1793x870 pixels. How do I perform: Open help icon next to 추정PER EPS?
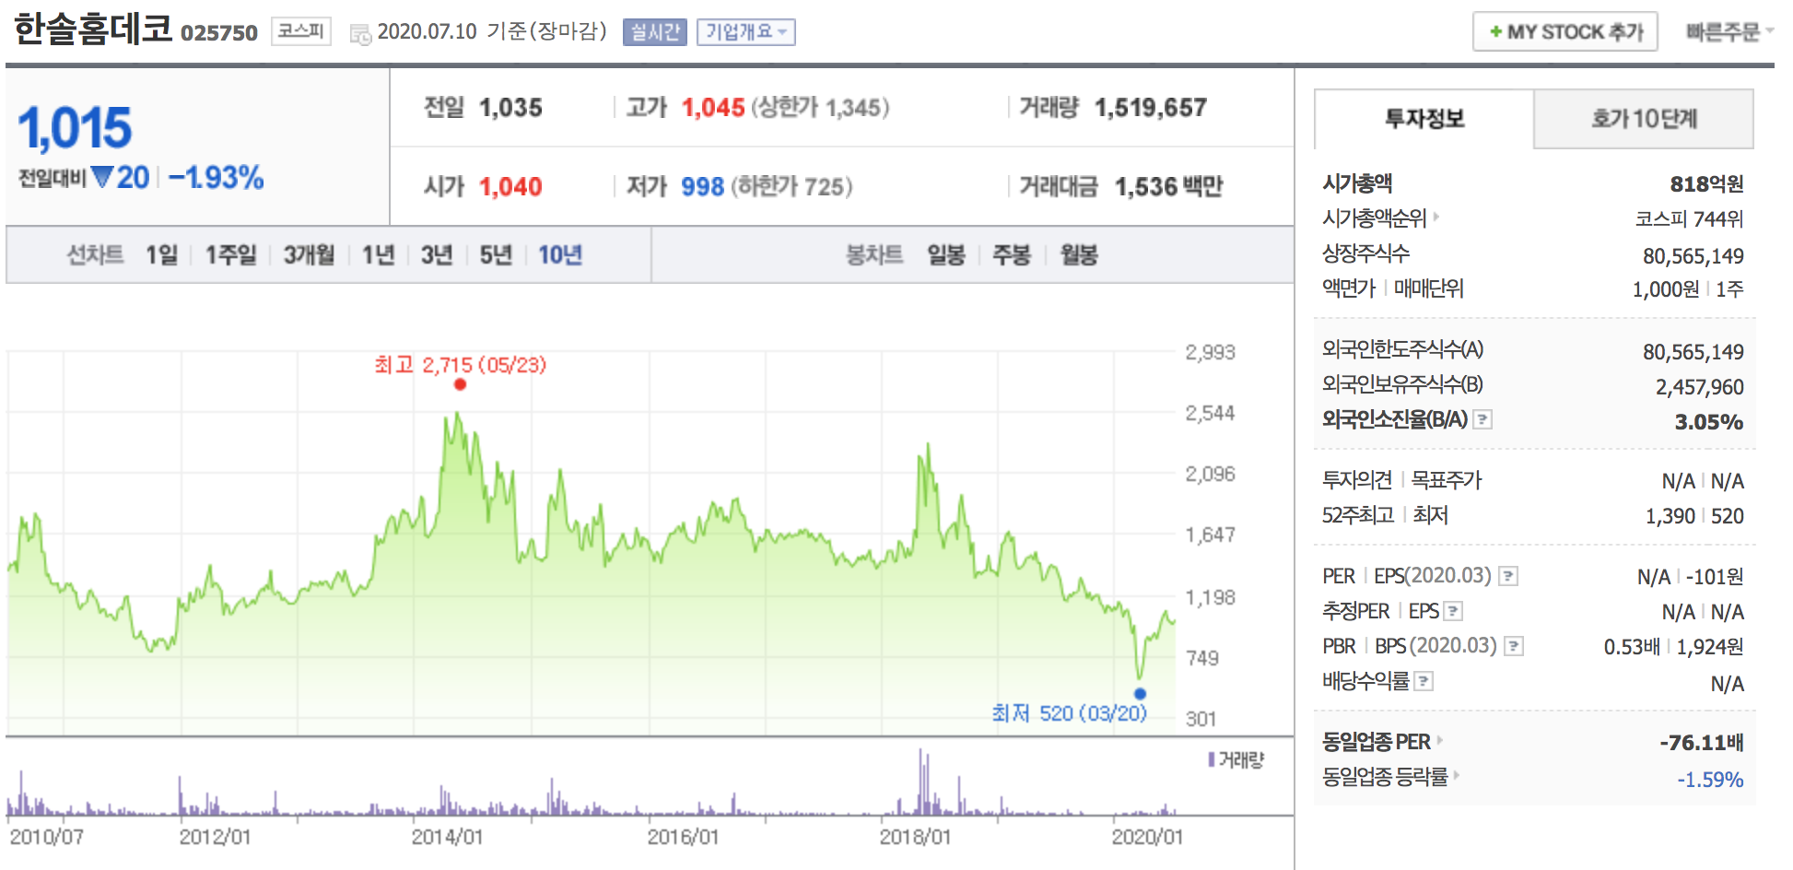point(1453,611)
